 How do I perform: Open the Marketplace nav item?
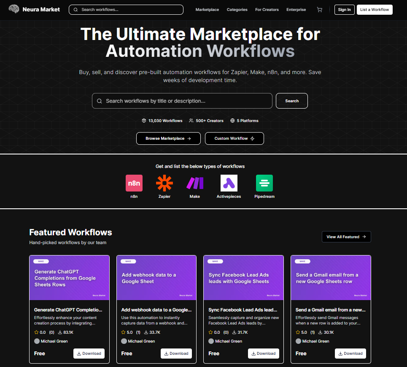click(x=207, y=10)
